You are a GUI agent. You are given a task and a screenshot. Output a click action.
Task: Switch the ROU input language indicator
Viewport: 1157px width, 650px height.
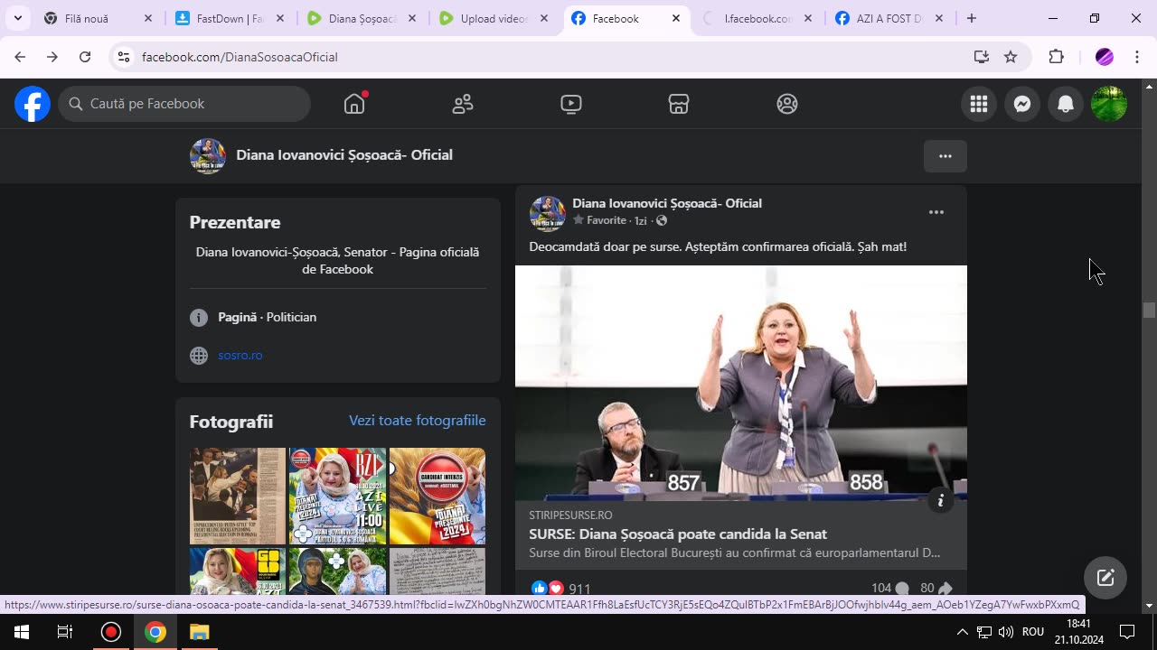[1033, 632]
